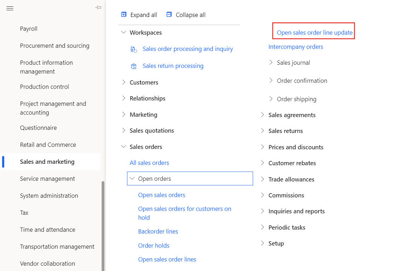Select System administration in the sidebar
Image resolution: width=395 pixels, height=271 pixels.
[49, 196]
